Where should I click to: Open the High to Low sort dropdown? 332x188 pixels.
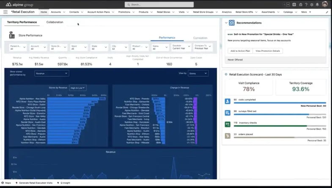[x=78, y=88]
